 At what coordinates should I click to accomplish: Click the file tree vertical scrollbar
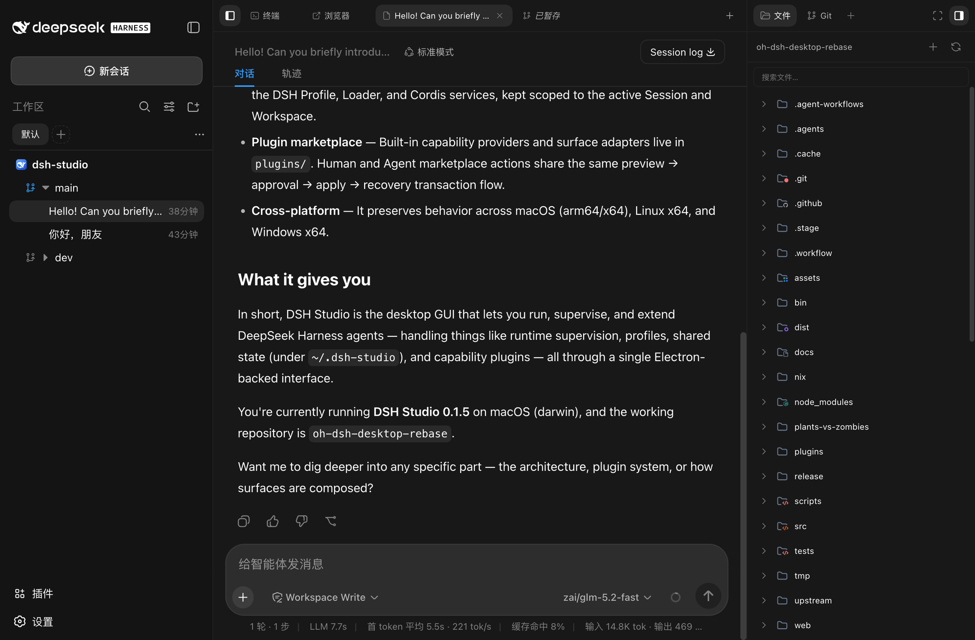click(972, 214)
